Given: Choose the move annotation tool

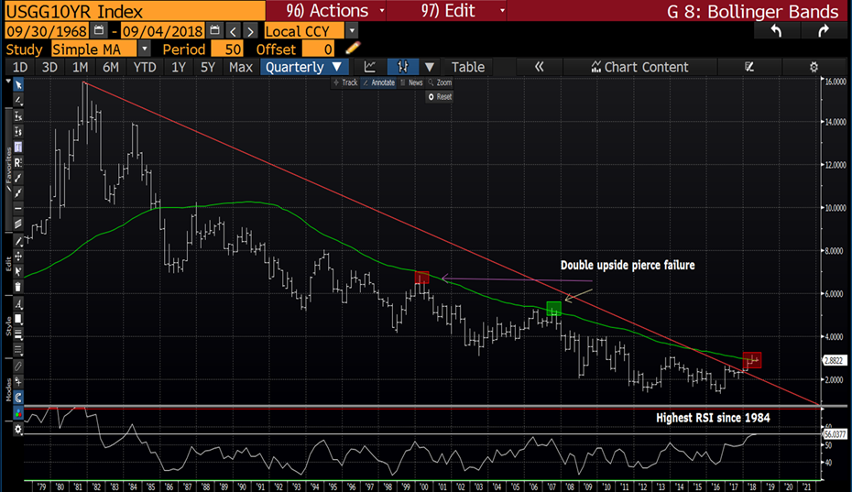Looking at the screenshot, I should [x=18, y=256].
